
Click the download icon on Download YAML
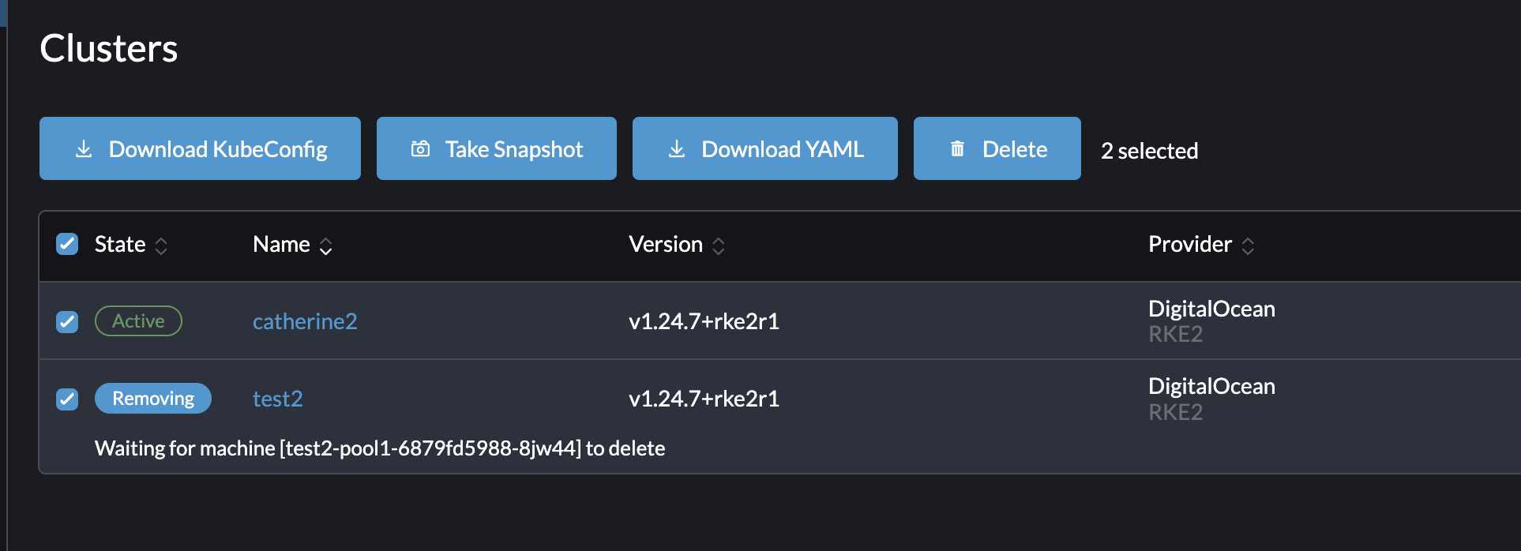tap(676, 148)
